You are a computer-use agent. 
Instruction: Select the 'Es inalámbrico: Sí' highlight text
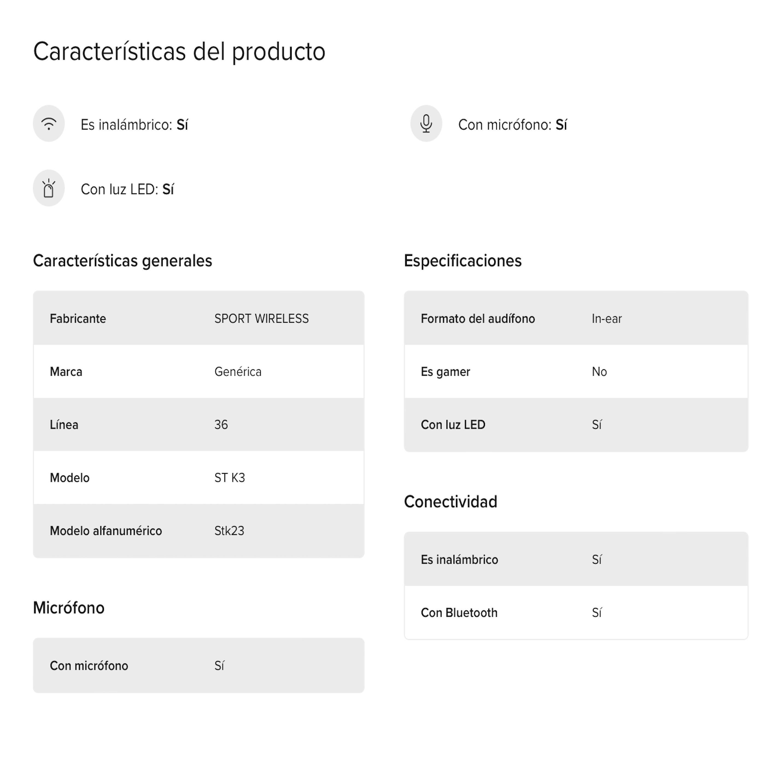click(134, 125)
